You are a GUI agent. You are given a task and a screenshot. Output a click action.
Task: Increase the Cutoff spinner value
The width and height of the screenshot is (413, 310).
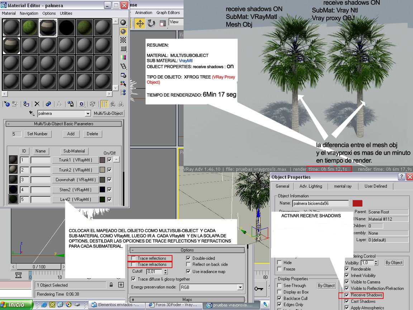pyautogui.click(x=165, y=270)
